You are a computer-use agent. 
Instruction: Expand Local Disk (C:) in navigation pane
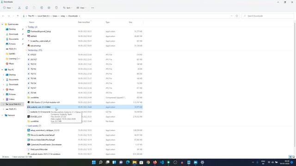coord(3,104)
